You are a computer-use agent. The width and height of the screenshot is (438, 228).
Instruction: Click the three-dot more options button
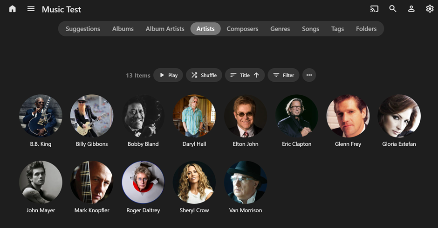pyautogui.click(x=309, y=75)
